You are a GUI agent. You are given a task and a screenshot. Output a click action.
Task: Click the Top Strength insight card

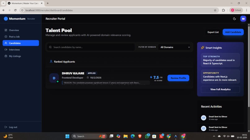coord(220,60)
